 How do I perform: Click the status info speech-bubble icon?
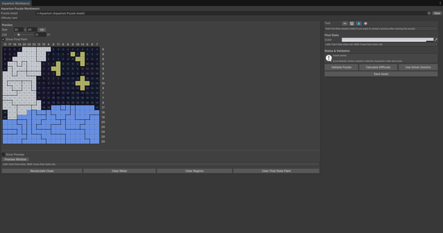click(x=329, y=58)
